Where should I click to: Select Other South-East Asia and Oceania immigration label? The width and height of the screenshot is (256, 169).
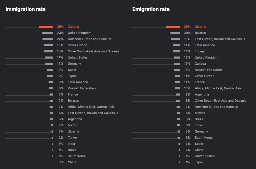pyautogui.click(x=93, y=51)
